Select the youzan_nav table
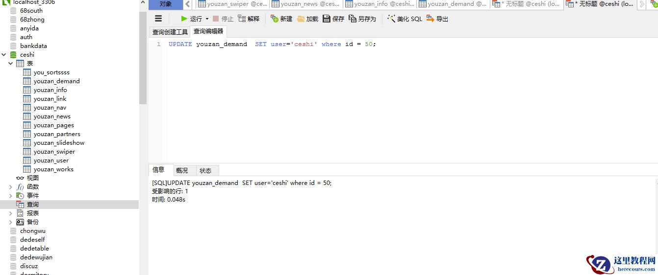The width and height of the screenshot is (658, 275). [x=50, y=108]
